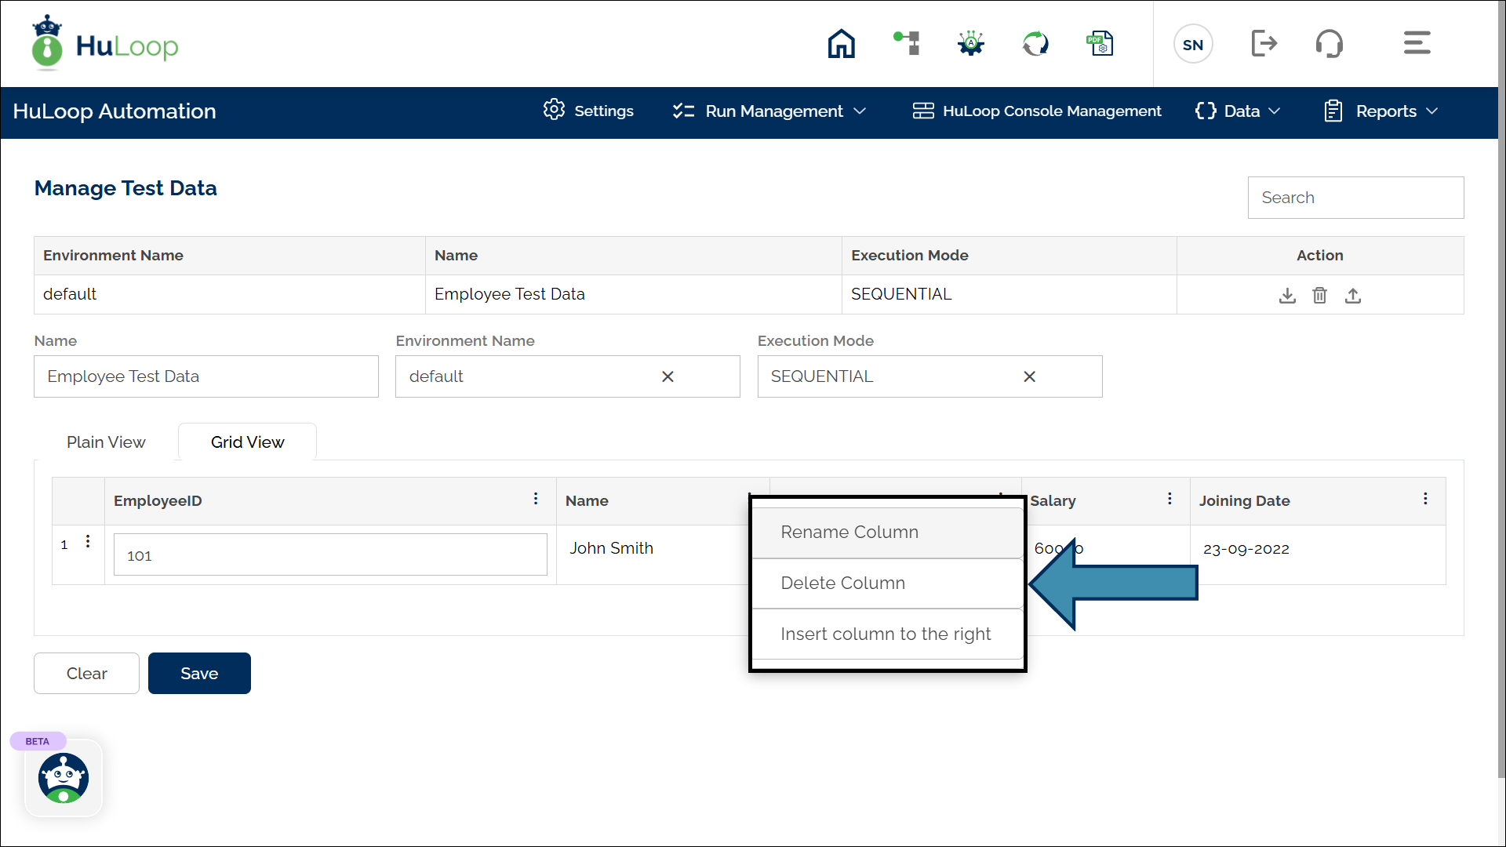Choose Insert column to the right

coord(886,634)
